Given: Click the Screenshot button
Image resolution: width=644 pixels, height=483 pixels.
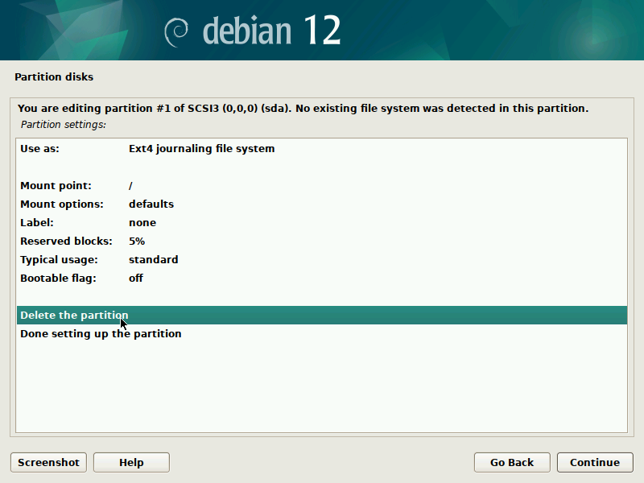Looking at the screenshot, I should (x=48, y=462).
